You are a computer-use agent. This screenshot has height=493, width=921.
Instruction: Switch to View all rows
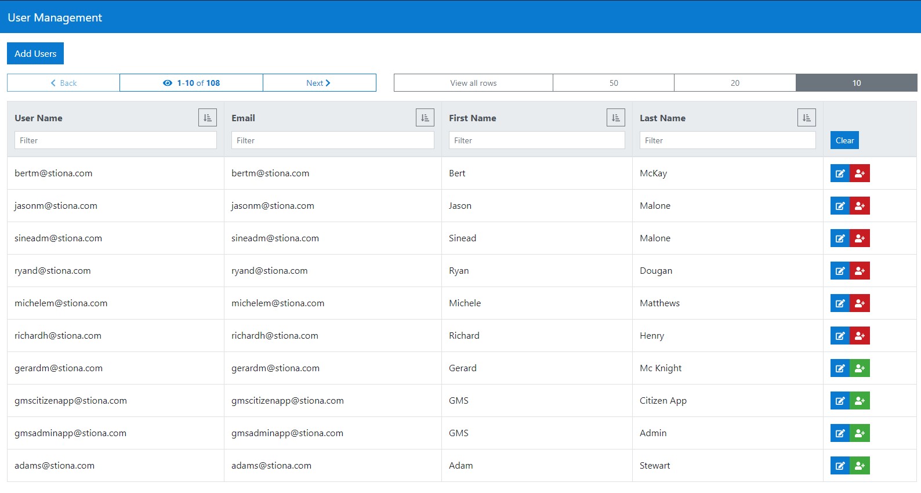pyautogui.click(x=473, y=83)
